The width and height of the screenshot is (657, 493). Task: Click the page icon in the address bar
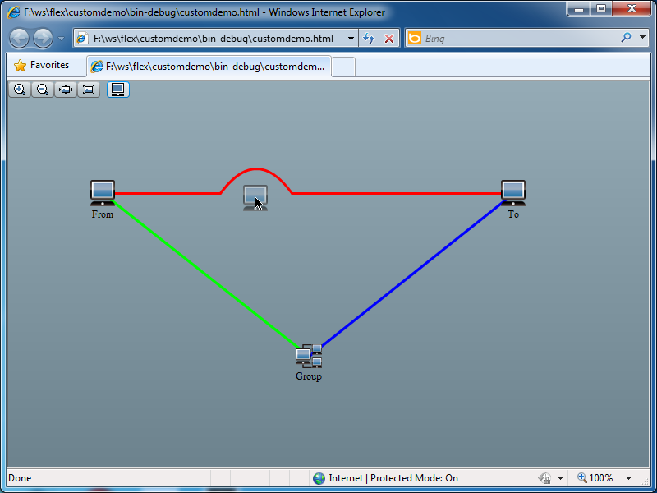pyautogui.click(x=83, y=39)
